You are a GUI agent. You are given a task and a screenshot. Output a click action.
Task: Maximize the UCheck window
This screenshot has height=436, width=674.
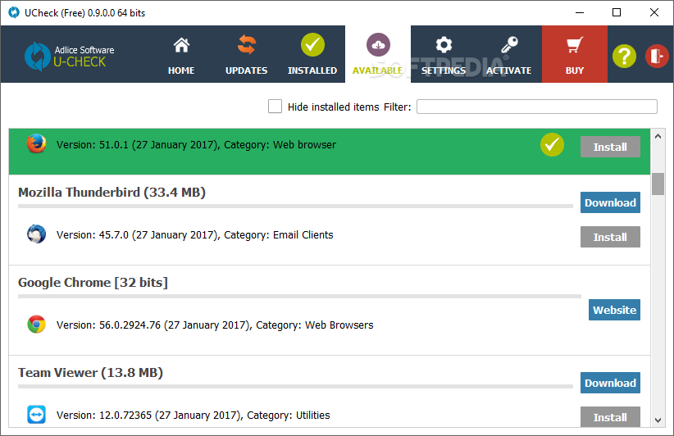(x=617, y=12)
